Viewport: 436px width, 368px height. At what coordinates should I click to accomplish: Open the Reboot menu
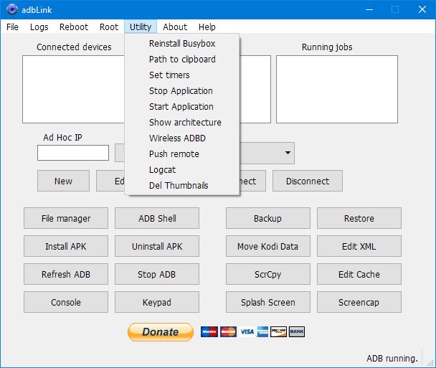click(x=74, y=27)
